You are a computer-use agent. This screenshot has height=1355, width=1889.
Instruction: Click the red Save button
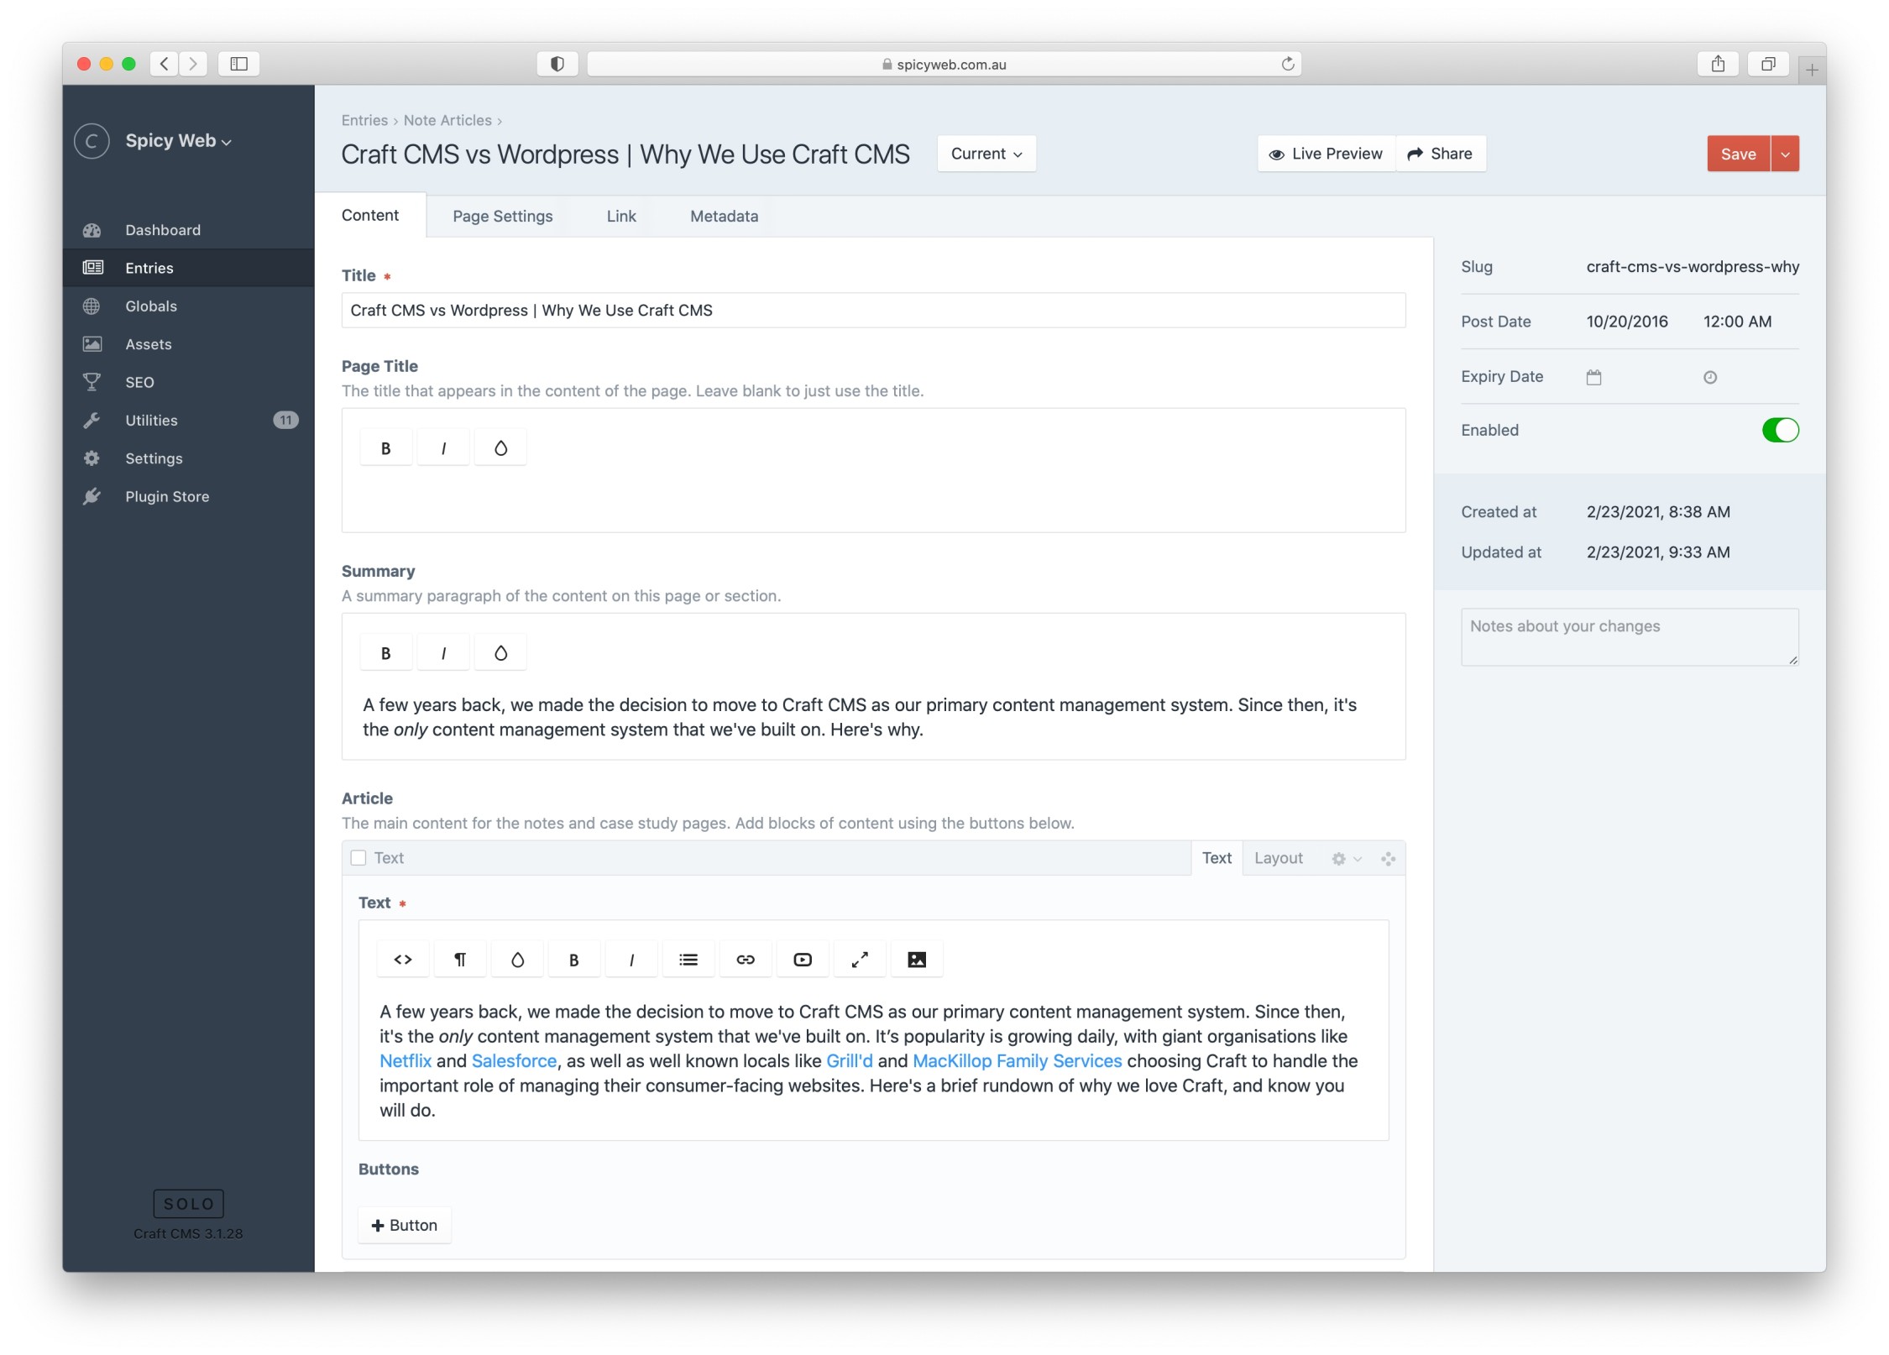point(1738,154)
